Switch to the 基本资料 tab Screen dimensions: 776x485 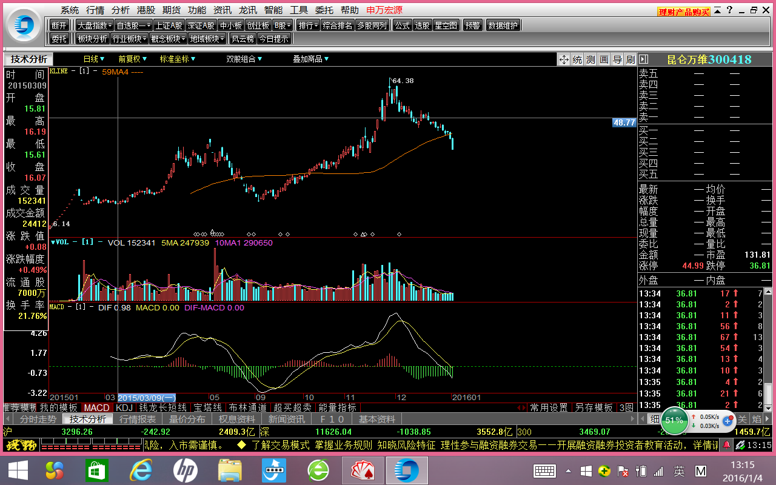[x=377, y=419]
